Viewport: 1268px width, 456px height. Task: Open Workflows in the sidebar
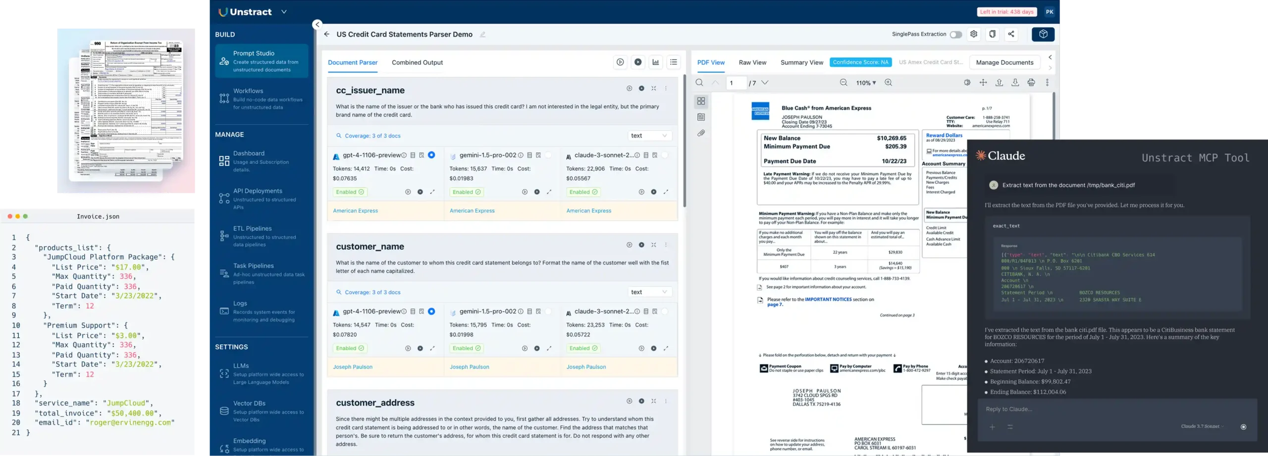coord(262,98)
